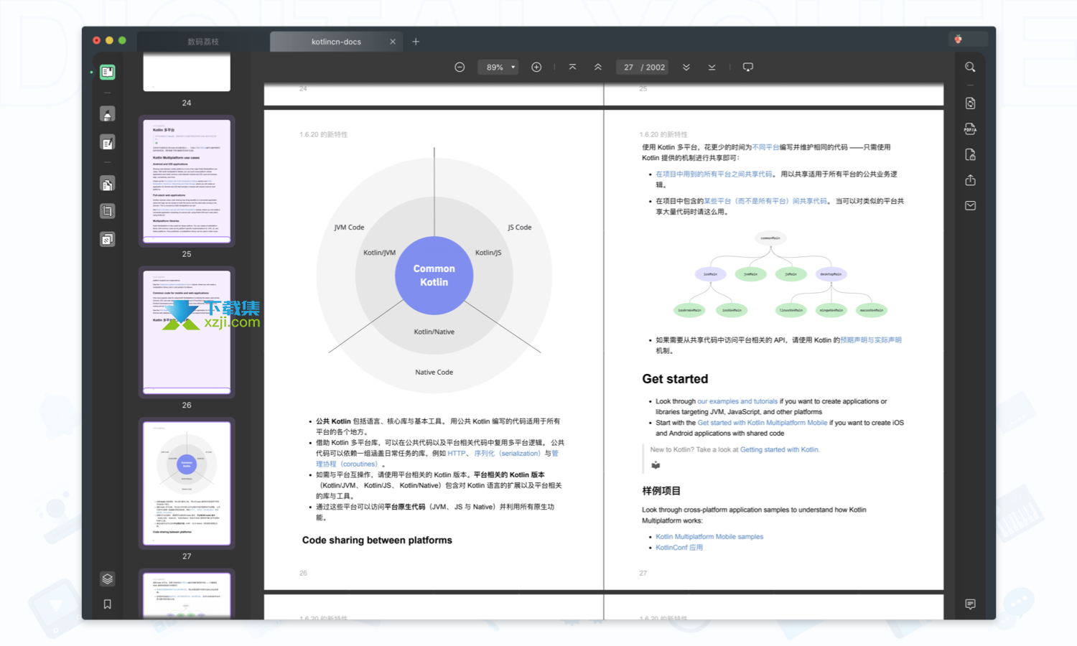Save as PDF/A

pyautogui.click(x=970, y=129)
